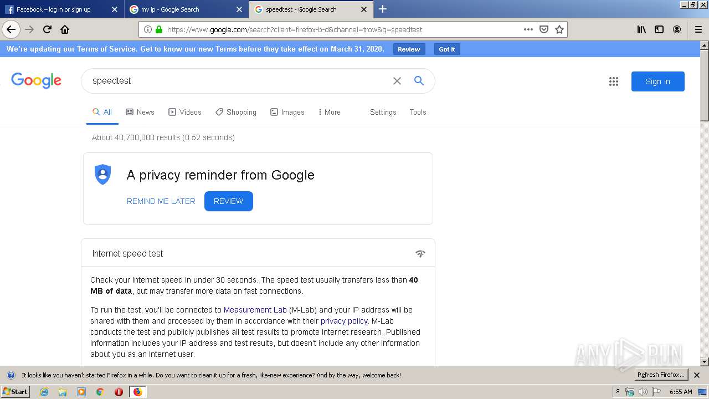Click the taskbar clock 6:55 AM
The width and height of the screenshot is (709, 399).
coord(681,392)
